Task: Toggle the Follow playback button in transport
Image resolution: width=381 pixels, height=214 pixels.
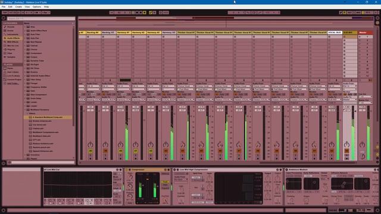Action: point(111,12)
